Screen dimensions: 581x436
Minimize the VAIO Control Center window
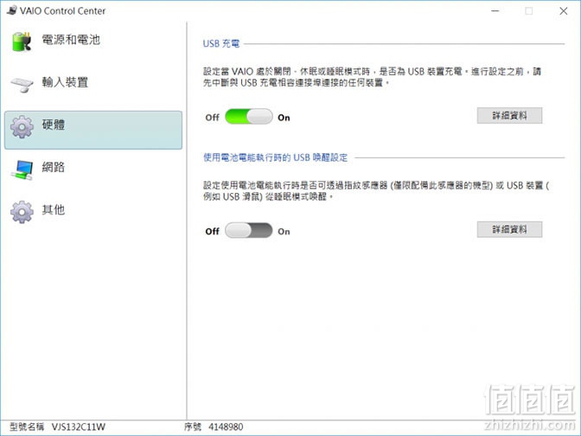coord(495,11)
